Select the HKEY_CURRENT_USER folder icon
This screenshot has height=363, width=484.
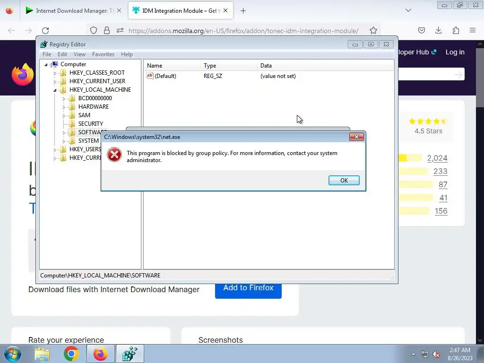(63, 81)
